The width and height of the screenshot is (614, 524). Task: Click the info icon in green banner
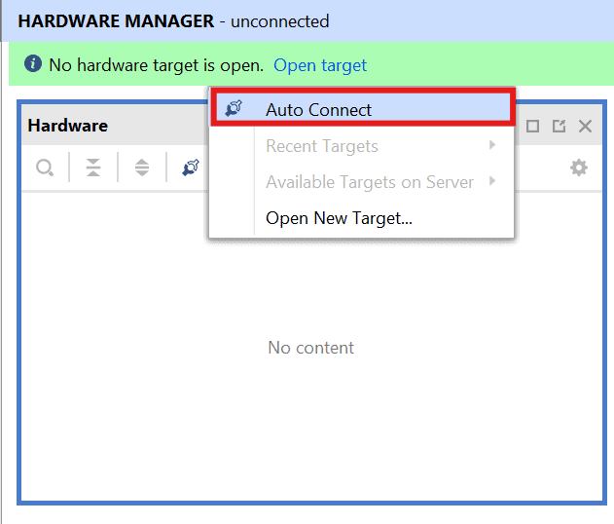coord(33,65)
